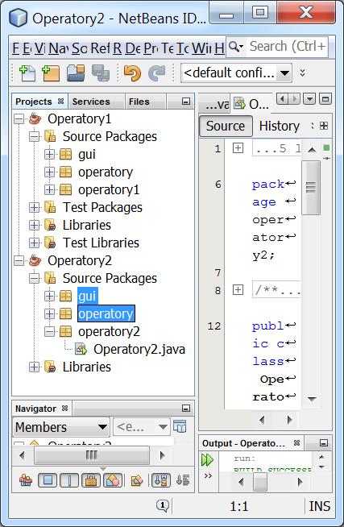The height and width of the screenshot is (527, 344).
Task: Expand the javadoc fold at line 8
Action: (238, 290)
